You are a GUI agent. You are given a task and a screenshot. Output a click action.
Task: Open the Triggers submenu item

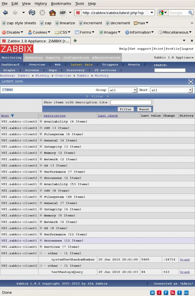tap(110, 65)
